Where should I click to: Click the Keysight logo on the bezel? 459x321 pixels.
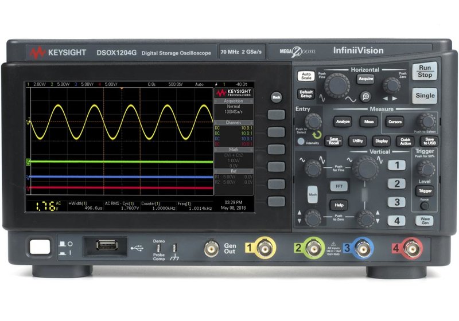coord(58,53)
